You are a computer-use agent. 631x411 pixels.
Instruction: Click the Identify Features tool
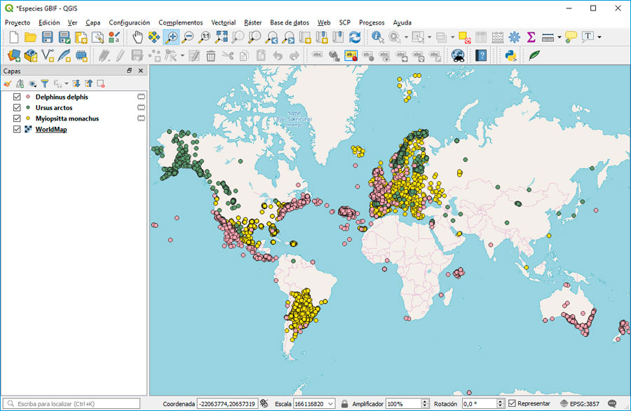click(376, 36)
